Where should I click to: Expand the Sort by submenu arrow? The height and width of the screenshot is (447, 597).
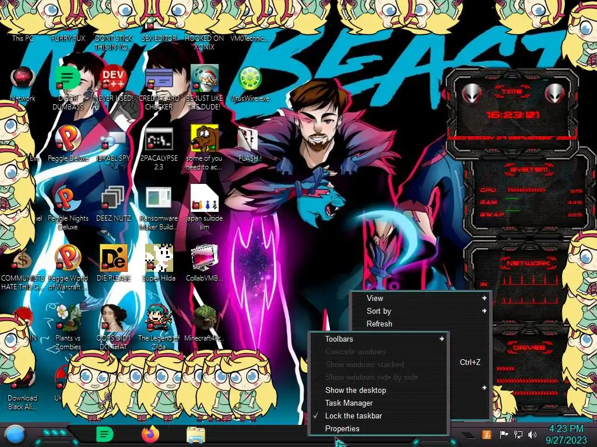[x=484, y=311]
